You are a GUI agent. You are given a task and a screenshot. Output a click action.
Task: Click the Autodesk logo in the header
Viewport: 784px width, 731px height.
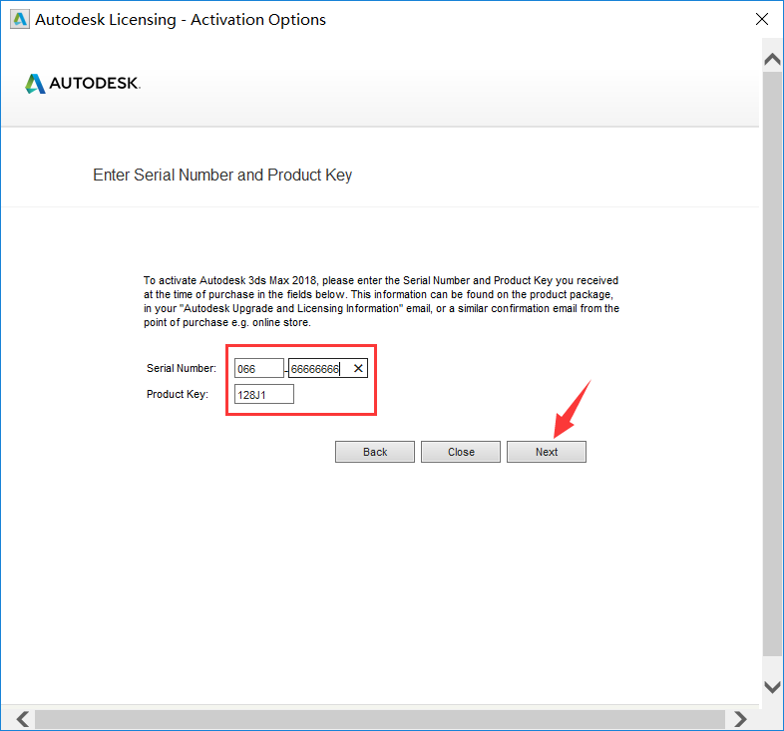pyautogui.click(x=83, y=84)
